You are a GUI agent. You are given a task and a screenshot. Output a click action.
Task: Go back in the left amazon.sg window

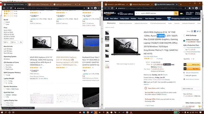coord(4,8)
